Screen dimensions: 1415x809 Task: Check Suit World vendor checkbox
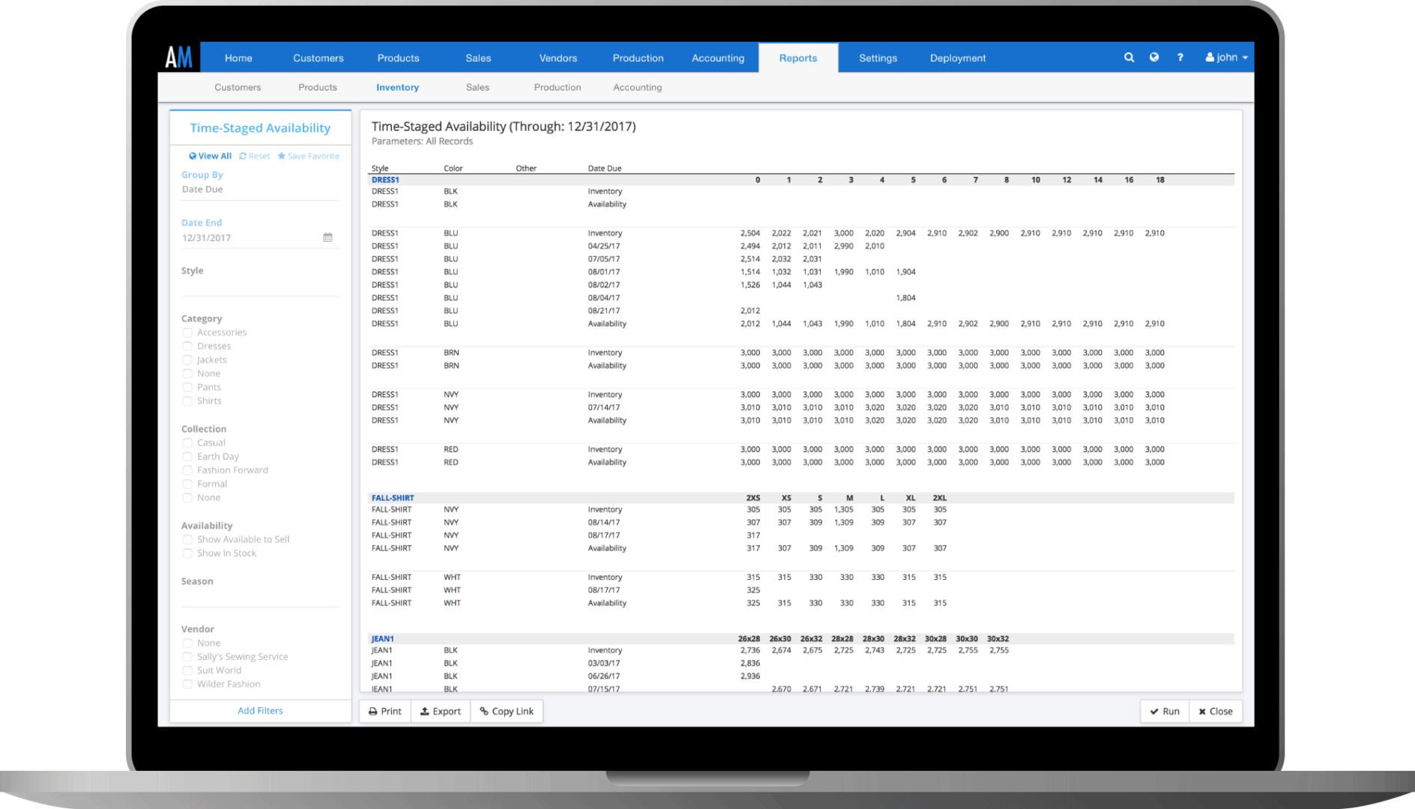coord(187,670)
